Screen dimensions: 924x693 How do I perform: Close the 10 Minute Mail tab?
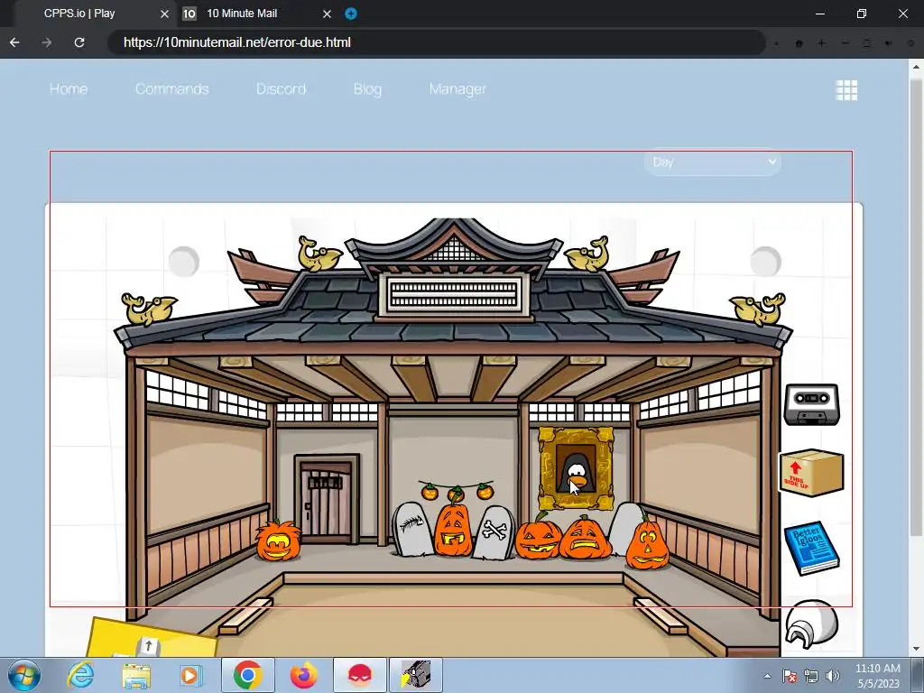tap(327, 14)
